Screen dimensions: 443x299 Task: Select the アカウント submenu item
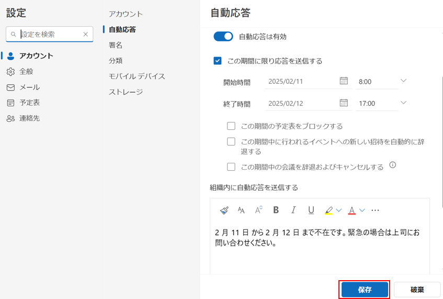coord(126,14)
